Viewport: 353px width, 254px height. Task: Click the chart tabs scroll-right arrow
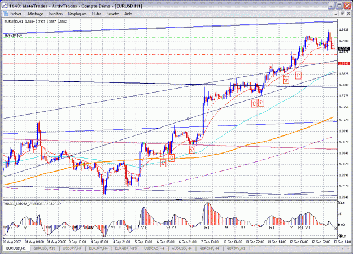click(348, 249)
